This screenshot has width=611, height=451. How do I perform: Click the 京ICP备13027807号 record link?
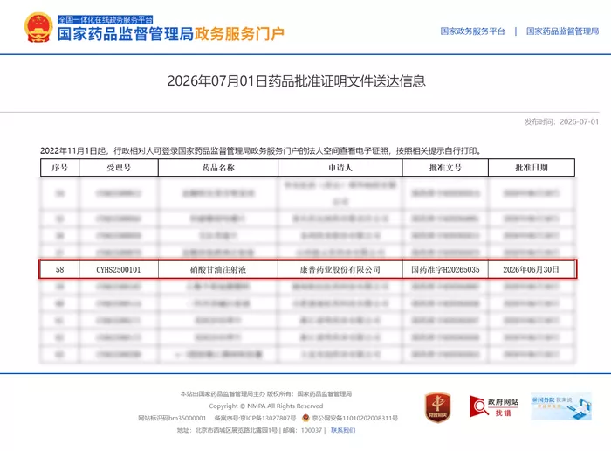[x=268, y=419]
